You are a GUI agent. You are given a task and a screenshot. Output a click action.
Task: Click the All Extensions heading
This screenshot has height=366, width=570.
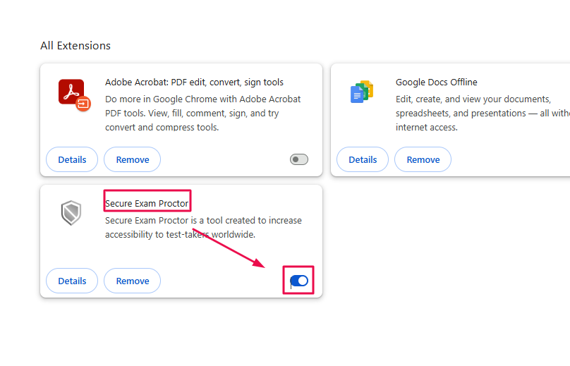(x=75, y=46)
